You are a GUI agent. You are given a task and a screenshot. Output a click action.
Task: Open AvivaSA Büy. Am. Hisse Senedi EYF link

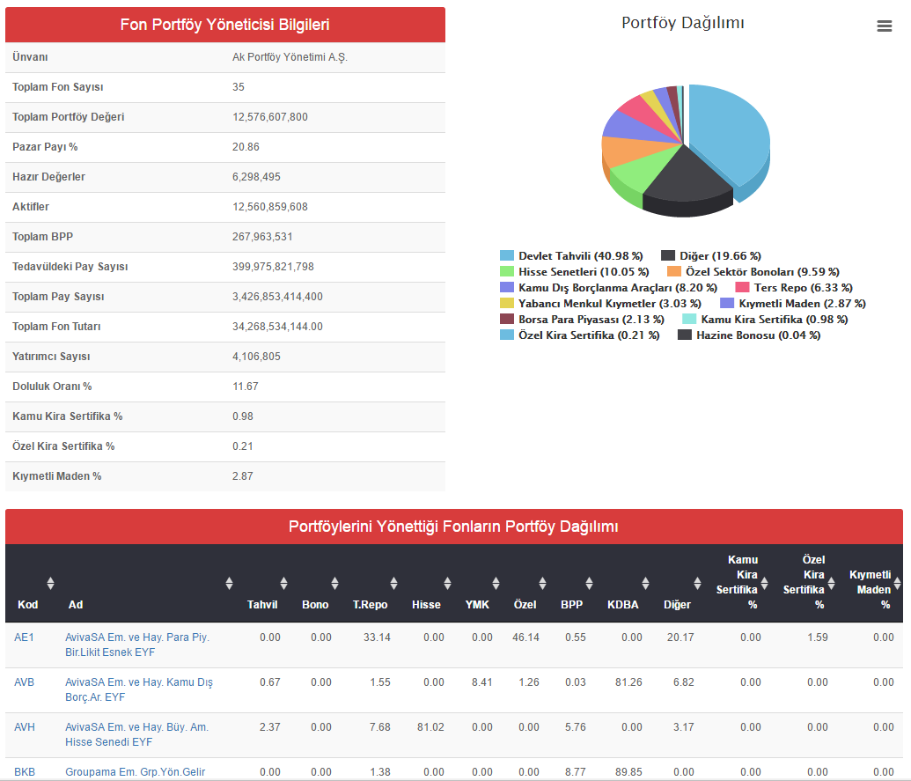tap(136, 734)
